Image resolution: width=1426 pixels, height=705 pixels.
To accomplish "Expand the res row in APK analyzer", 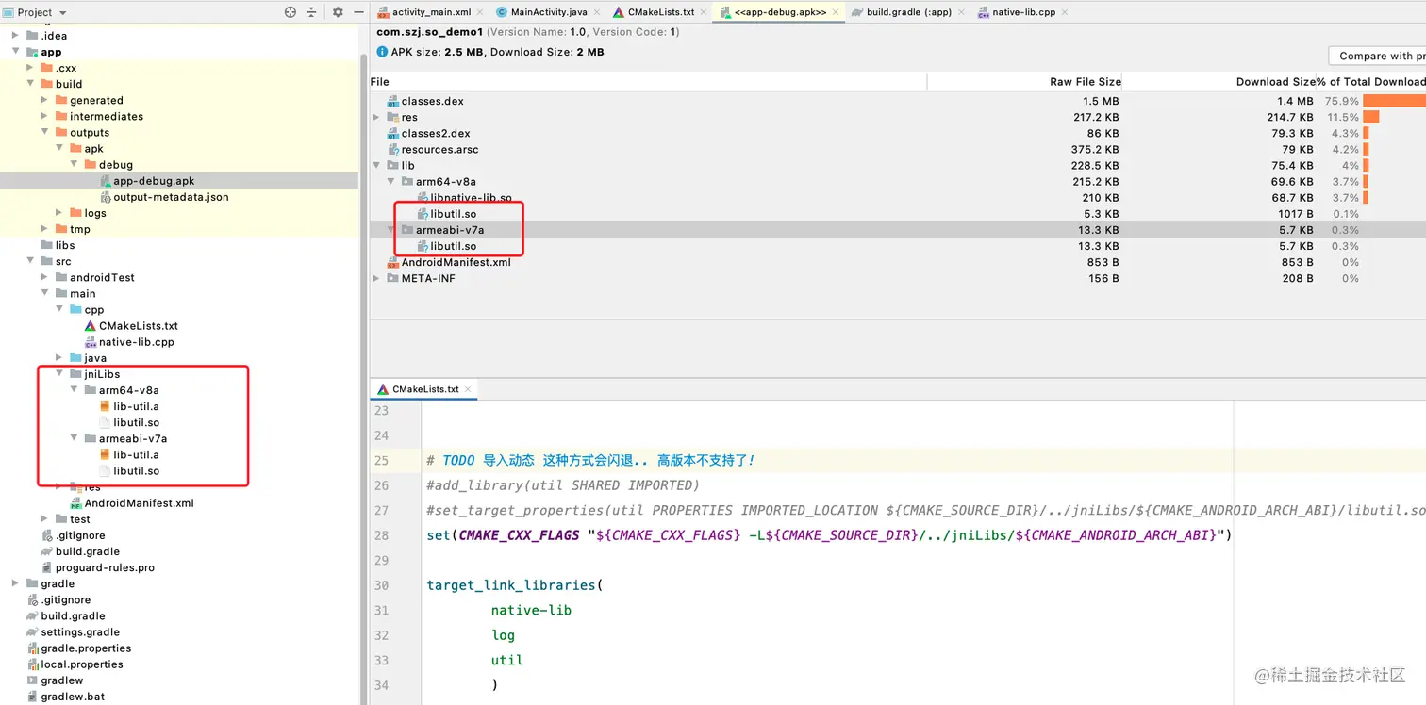I will [377, 117].
